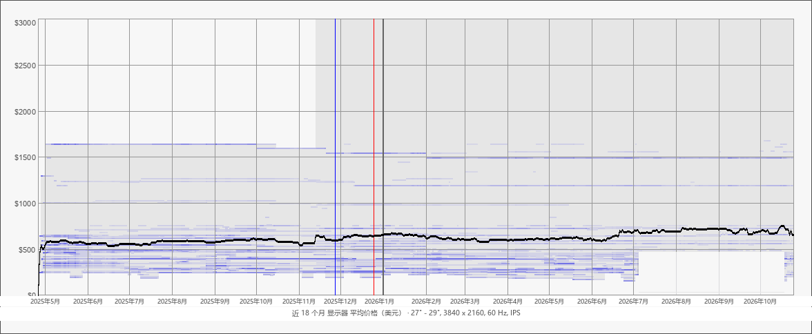The image size is (812, 334).
Task: Click the $2500 y-axis label
Action: 26,66
